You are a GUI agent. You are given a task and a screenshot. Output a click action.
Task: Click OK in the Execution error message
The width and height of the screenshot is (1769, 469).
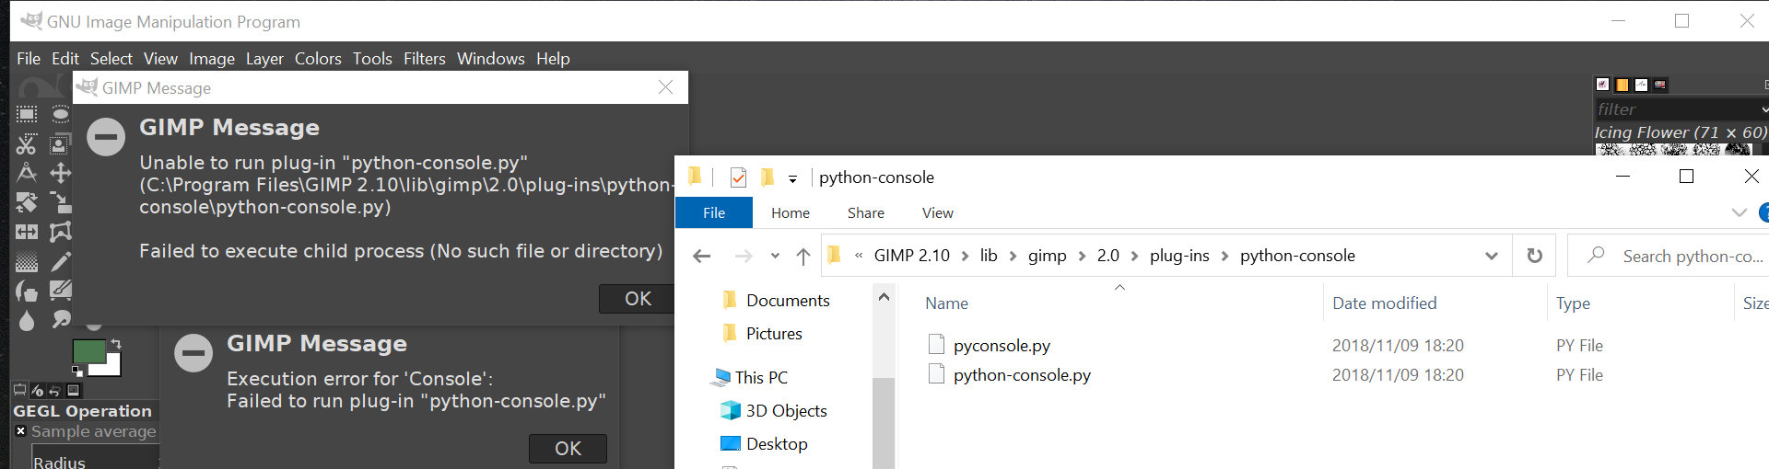point(568,449)
